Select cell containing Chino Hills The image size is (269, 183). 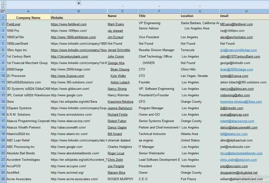[200, 69]
